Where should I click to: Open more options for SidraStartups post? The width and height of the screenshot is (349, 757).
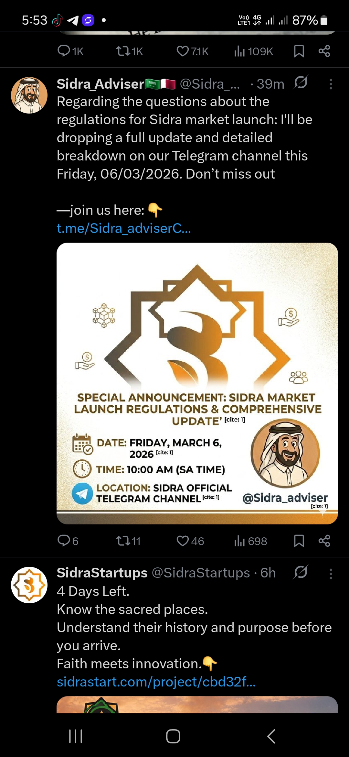click(x=331, y=574)
